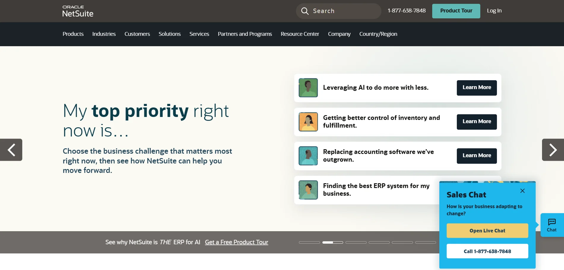Open the Solutions menu

[x=169, y=34]
